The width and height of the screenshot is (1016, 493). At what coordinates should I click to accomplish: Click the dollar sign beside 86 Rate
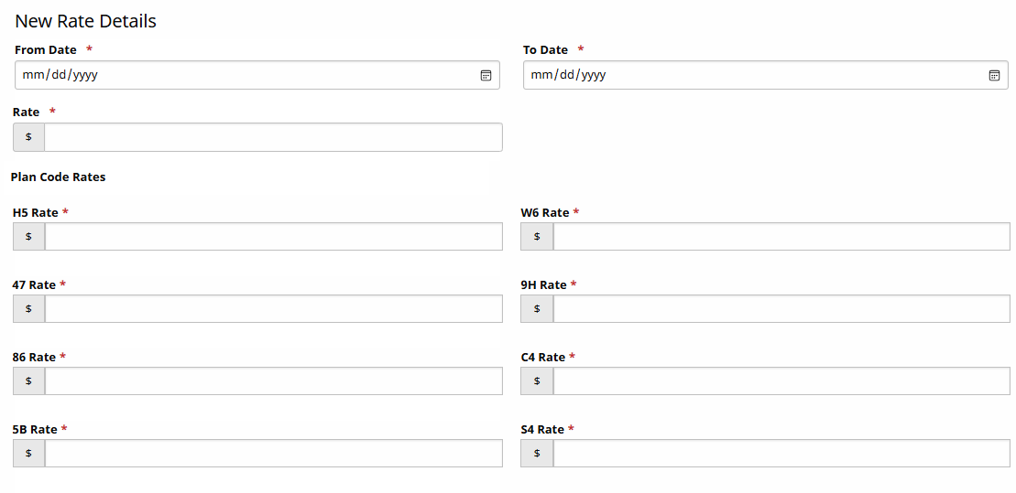coord(28,380)
